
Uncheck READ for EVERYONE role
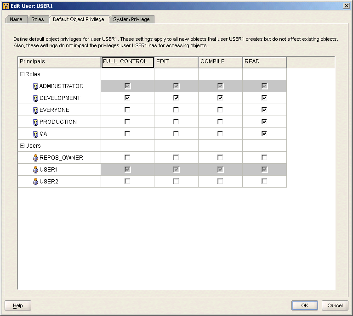[x=264, y=110]
